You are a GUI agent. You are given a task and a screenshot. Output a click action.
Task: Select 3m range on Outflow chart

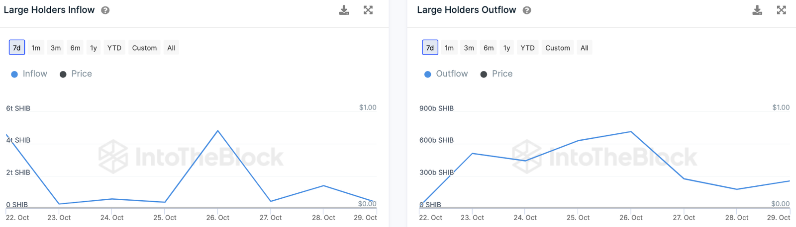point(469,48)
